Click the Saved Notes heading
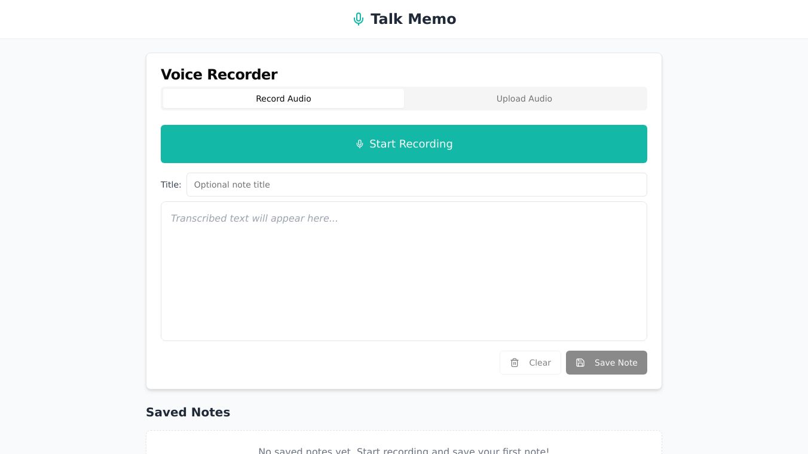 pyautogui.click(x=188, y=412)
